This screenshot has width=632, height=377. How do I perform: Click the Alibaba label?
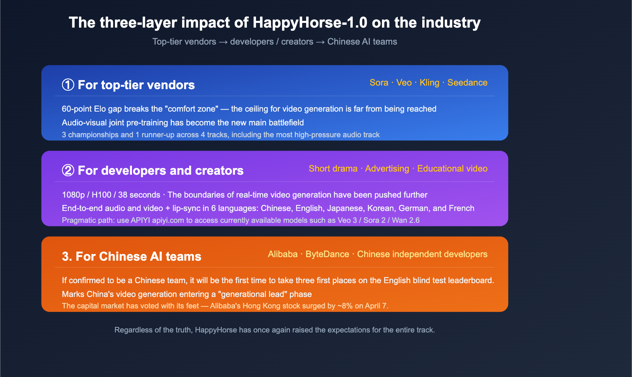[x=283, y=254]
